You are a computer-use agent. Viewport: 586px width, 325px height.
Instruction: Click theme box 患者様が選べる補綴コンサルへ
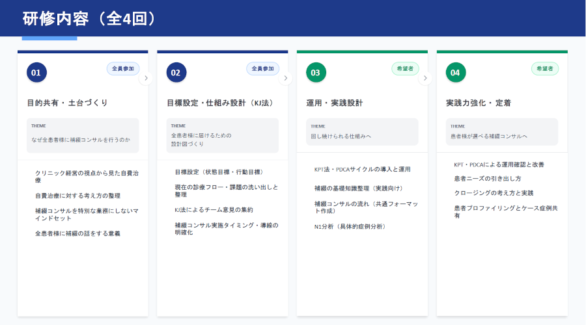click(502, 132)
